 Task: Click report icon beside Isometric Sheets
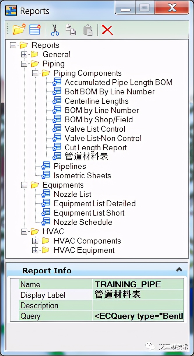46,175
